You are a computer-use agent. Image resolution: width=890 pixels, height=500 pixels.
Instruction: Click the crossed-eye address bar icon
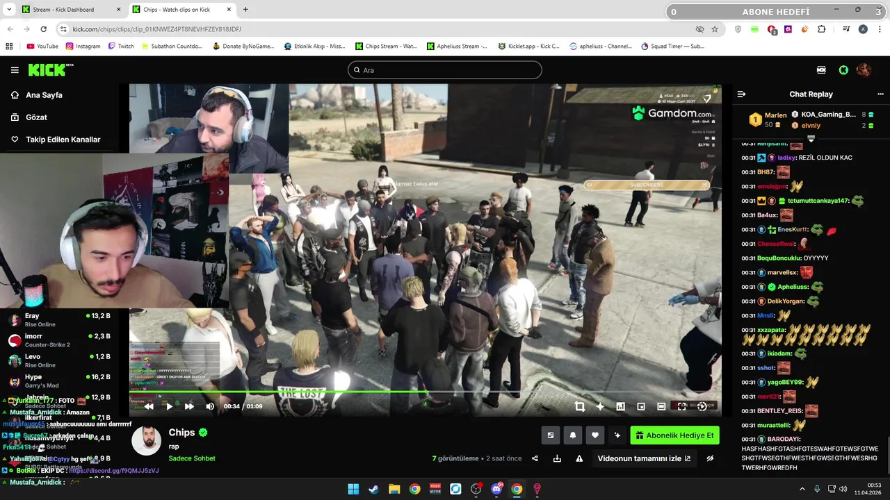click(x=699, y=29)
